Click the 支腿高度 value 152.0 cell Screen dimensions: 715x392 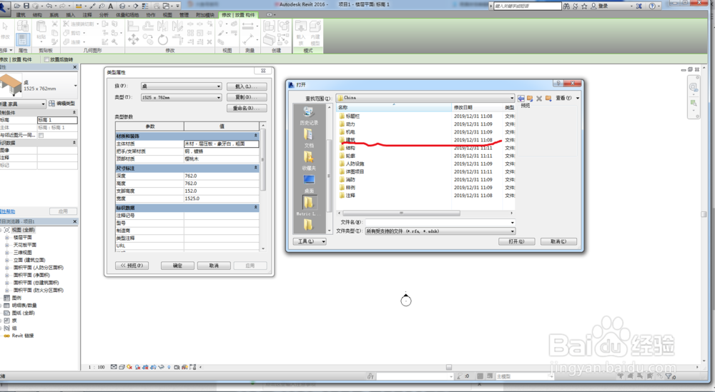pyautogui.click(x=221, y=191)
